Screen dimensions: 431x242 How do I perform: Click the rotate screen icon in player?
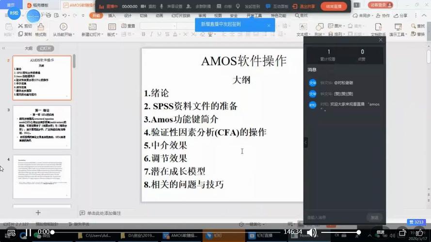(x=402, y=233)
